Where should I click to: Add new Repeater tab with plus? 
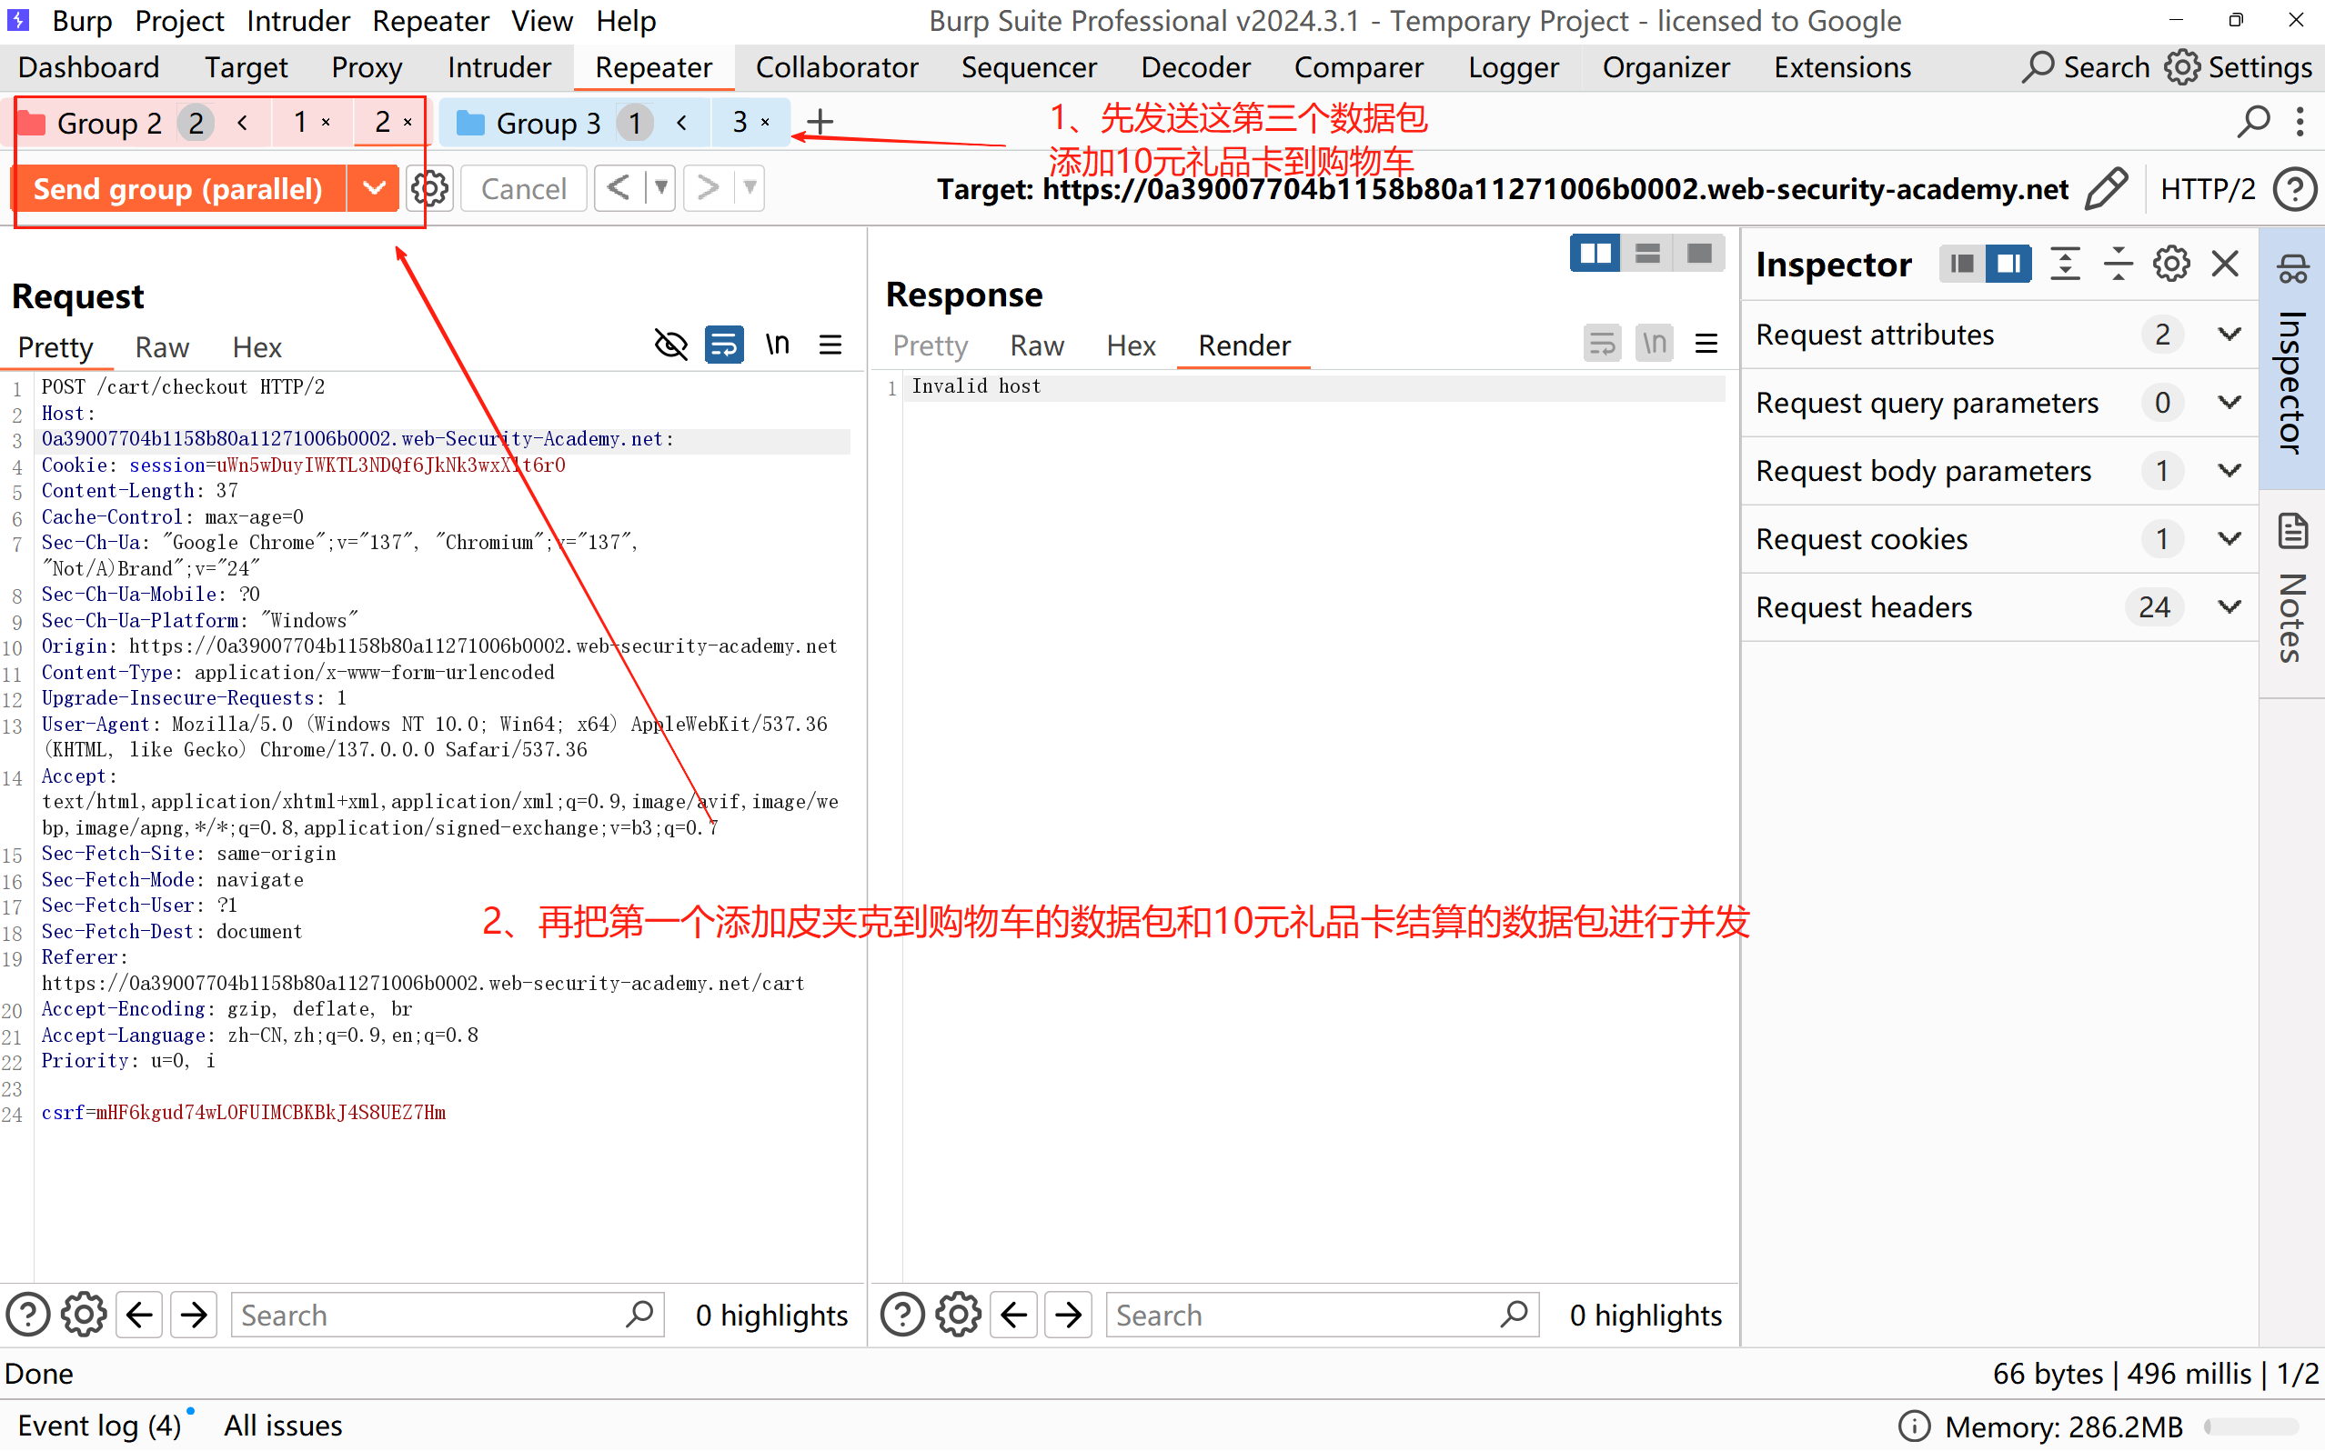[x=820, y=123]
